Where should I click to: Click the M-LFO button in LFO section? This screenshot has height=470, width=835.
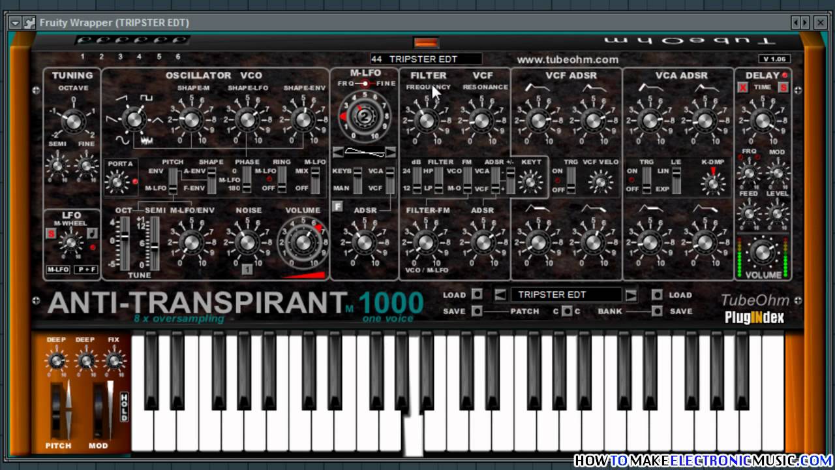tap(57, 269)
